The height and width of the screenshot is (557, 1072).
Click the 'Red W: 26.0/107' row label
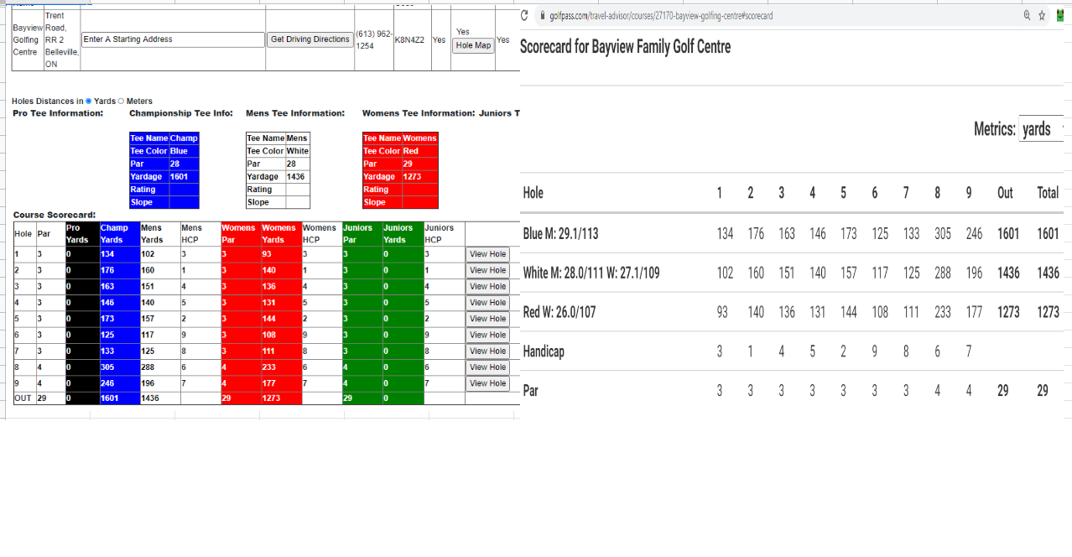[559, 312]
